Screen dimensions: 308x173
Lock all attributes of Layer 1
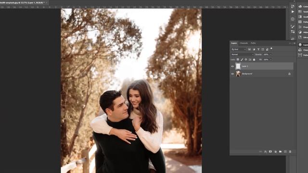(254, 60)
